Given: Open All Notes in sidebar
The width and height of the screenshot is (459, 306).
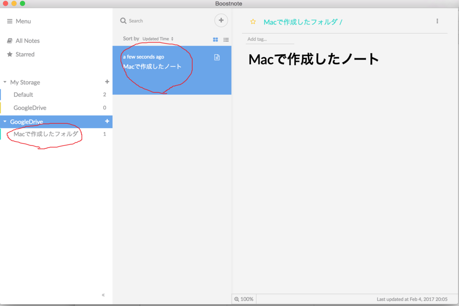Looking at the screenshot, I should point(23,41).
